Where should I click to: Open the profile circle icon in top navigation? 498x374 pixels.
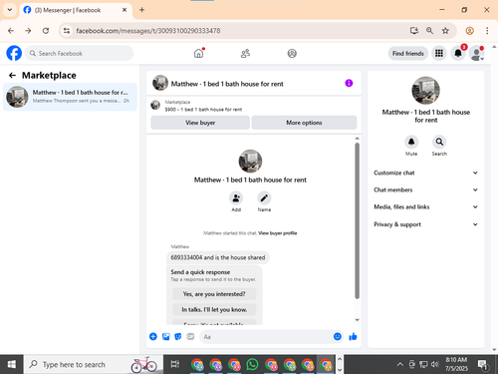(x=292, y=53)
